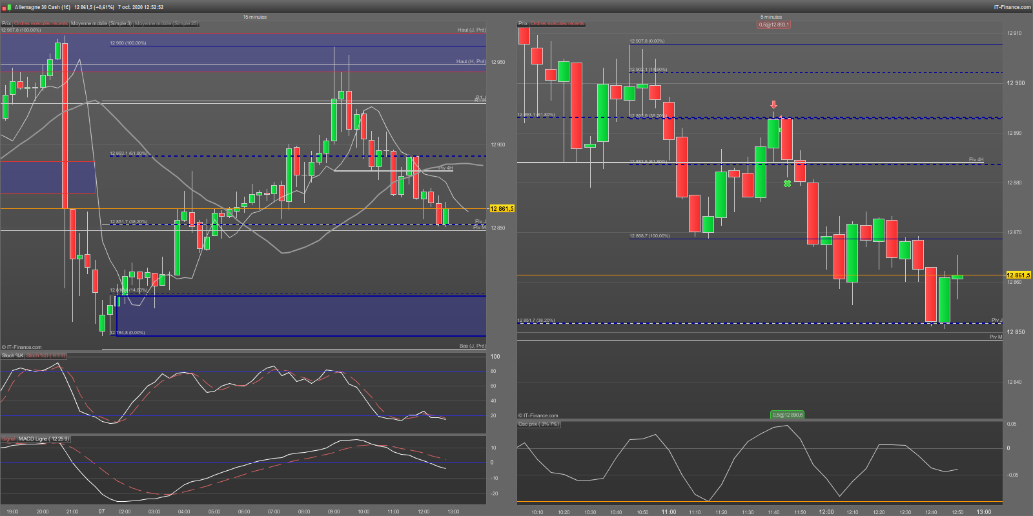The width and height of the screenshot is (1033, 516).
Task: Click the Haut (H, Pré) level label
Action: 471,62
